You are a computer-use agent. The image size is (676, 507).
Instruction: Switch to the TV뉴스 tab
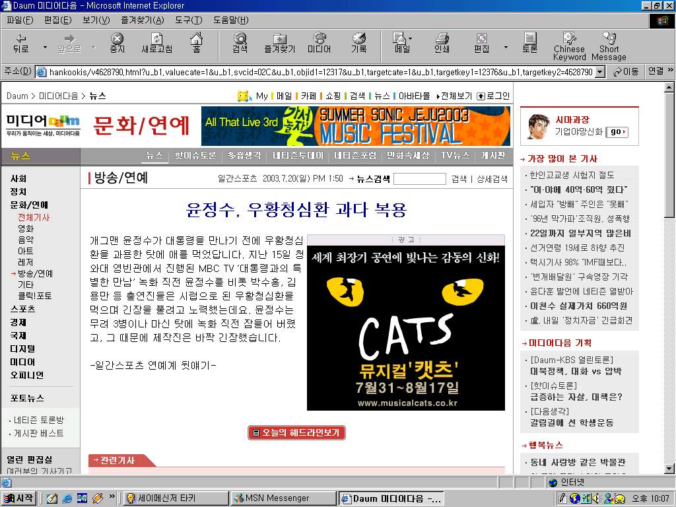pyautogui.click(x=455, y=155)
